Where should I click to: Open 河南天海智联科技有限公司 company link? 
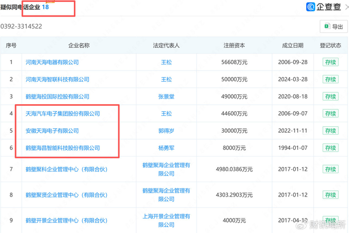click(x=57, y=79)
